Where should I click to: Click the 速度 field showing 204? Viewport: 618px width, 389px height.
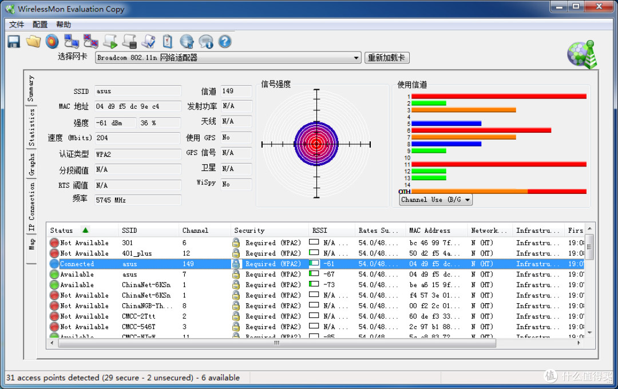click(138, 138)
